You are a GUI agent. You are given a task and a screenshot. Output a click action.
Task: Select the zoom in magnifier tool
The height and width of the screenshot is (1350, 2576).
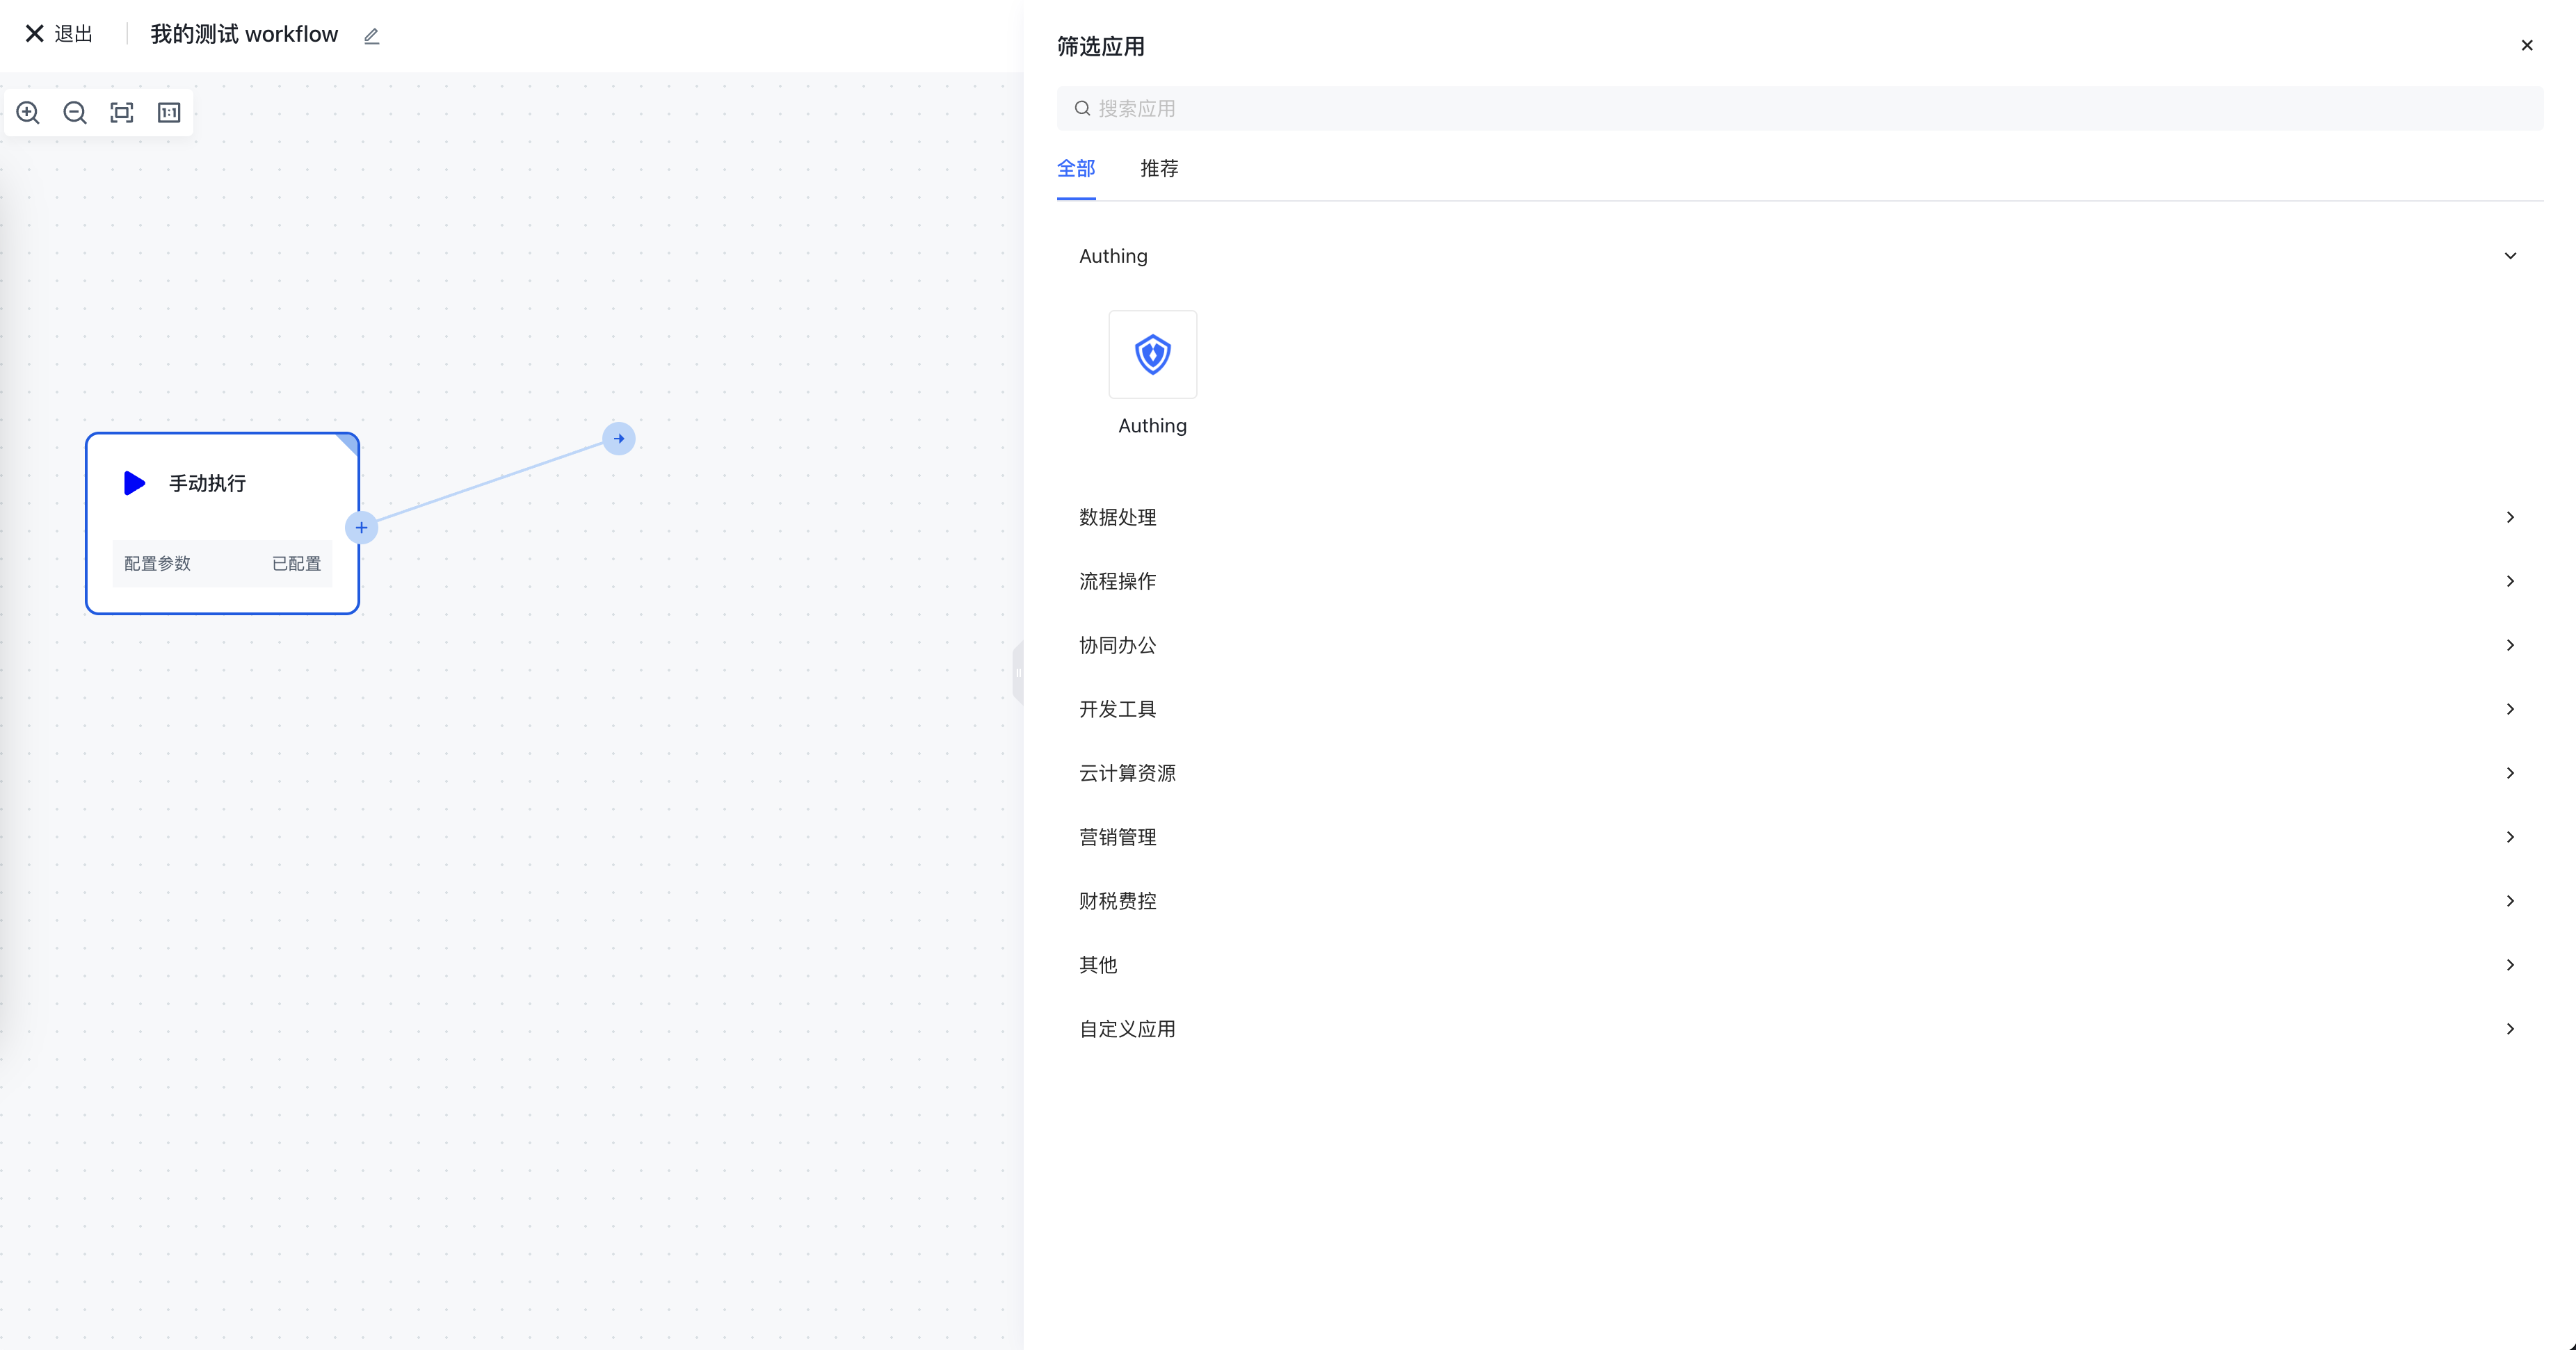[x=27, y=113]
